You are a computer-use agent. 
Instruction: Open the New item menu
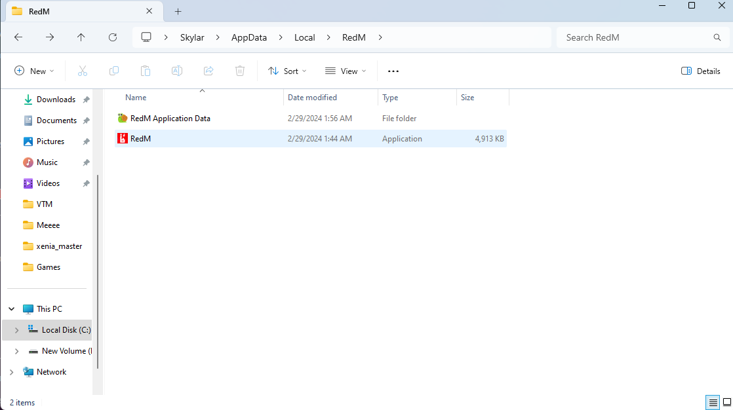pos(34,71)
